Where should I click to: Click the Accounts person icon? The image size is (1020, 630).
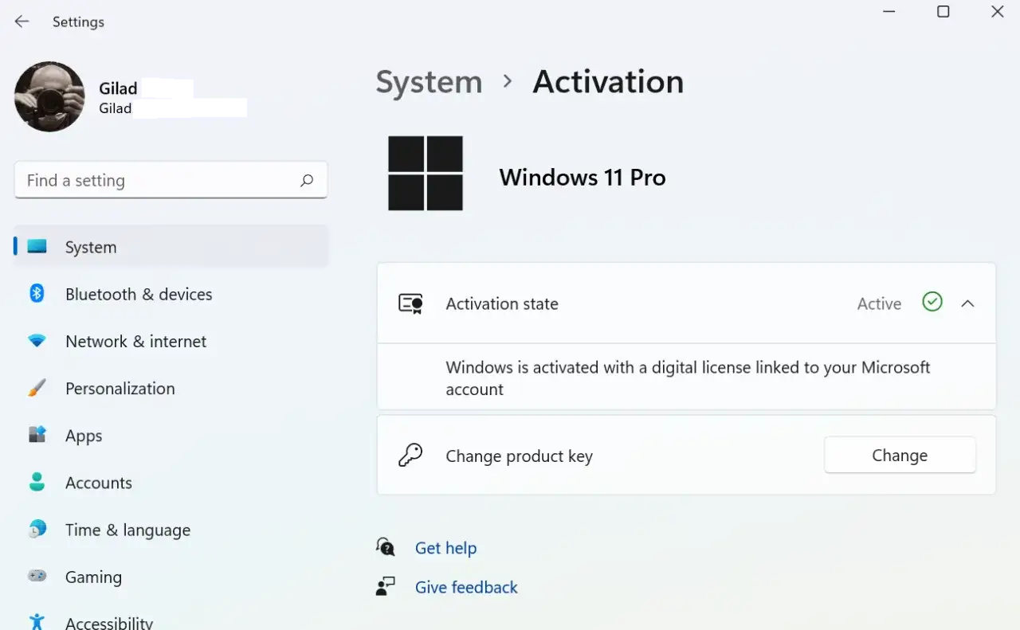pyautogui.click(x=37, y=482)
